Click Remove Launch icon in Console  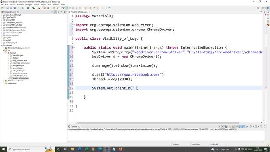click(x=222, y=127)
